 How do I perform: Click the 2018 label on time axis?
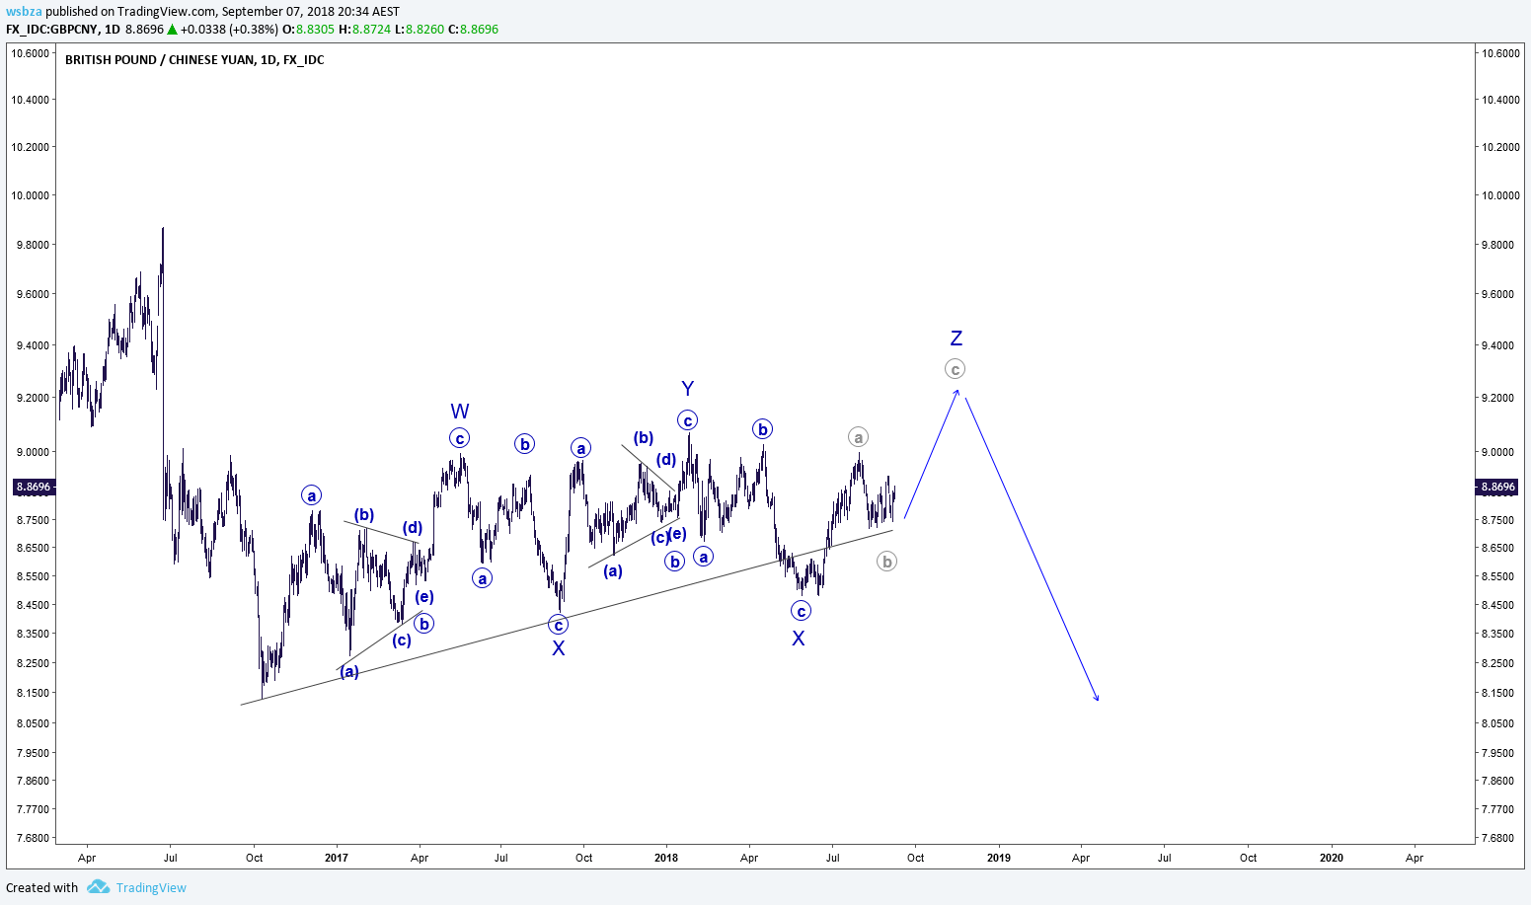(x=666, y=858)
